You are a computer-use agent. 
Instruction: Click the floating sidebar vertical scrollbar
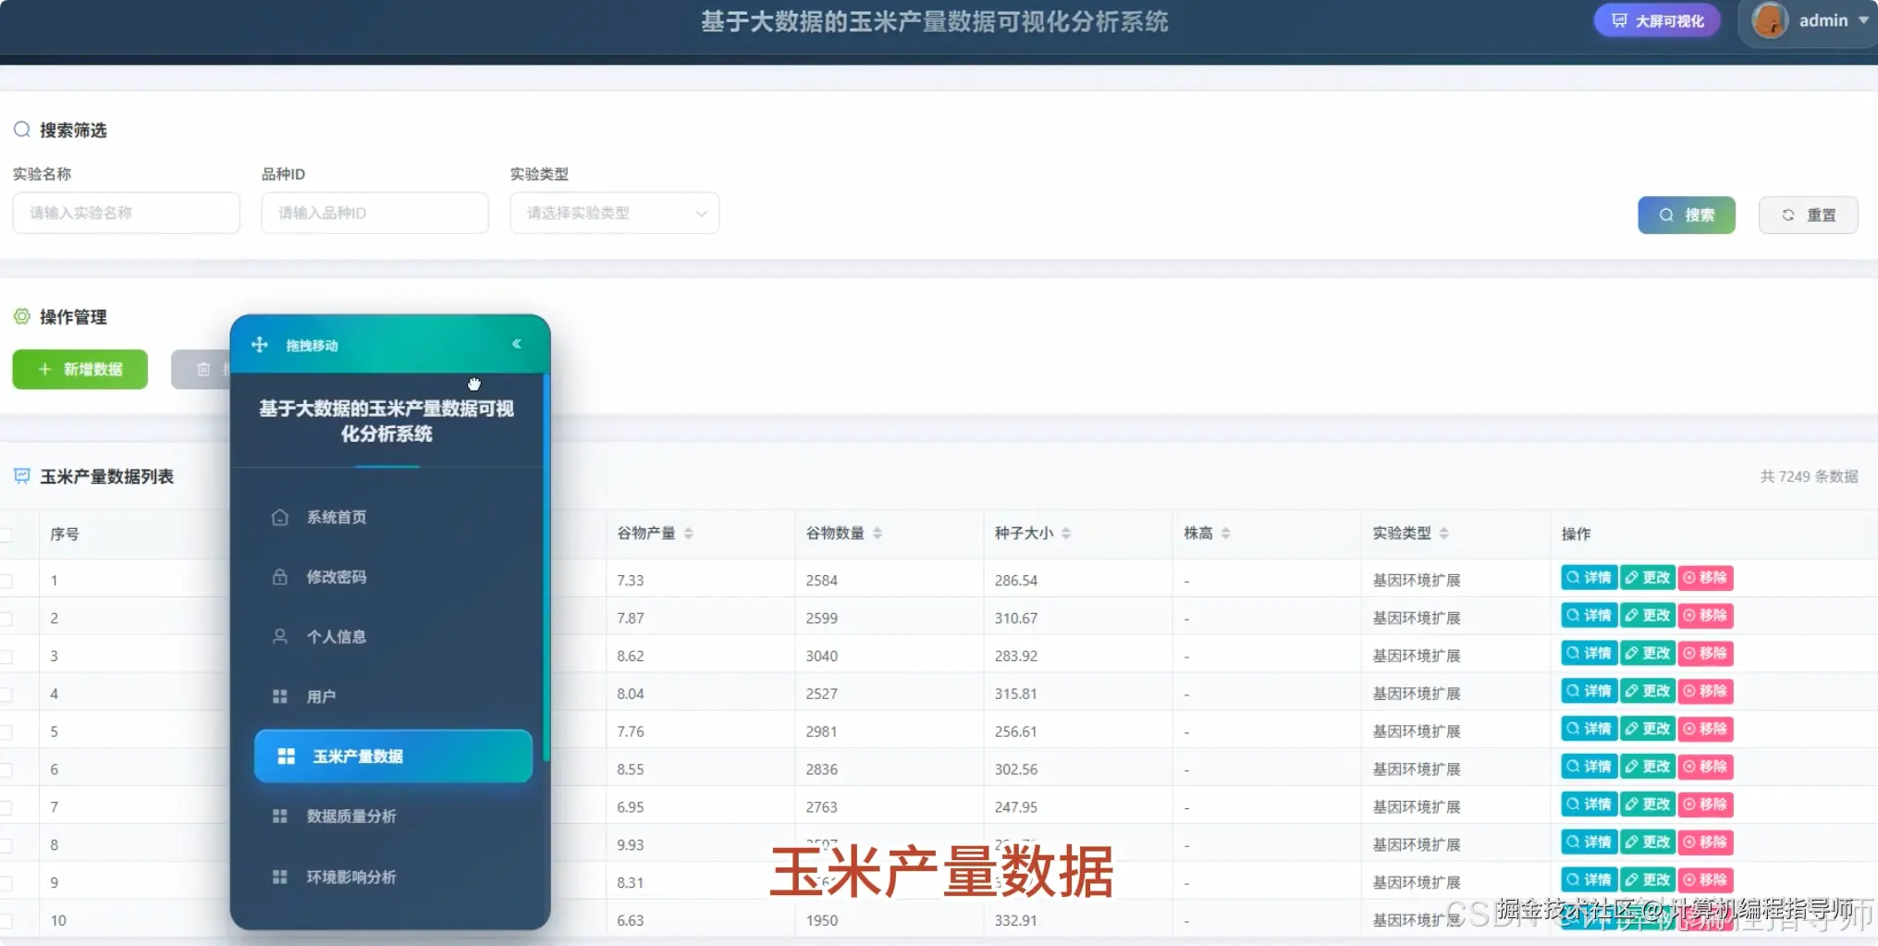[546, 568]
